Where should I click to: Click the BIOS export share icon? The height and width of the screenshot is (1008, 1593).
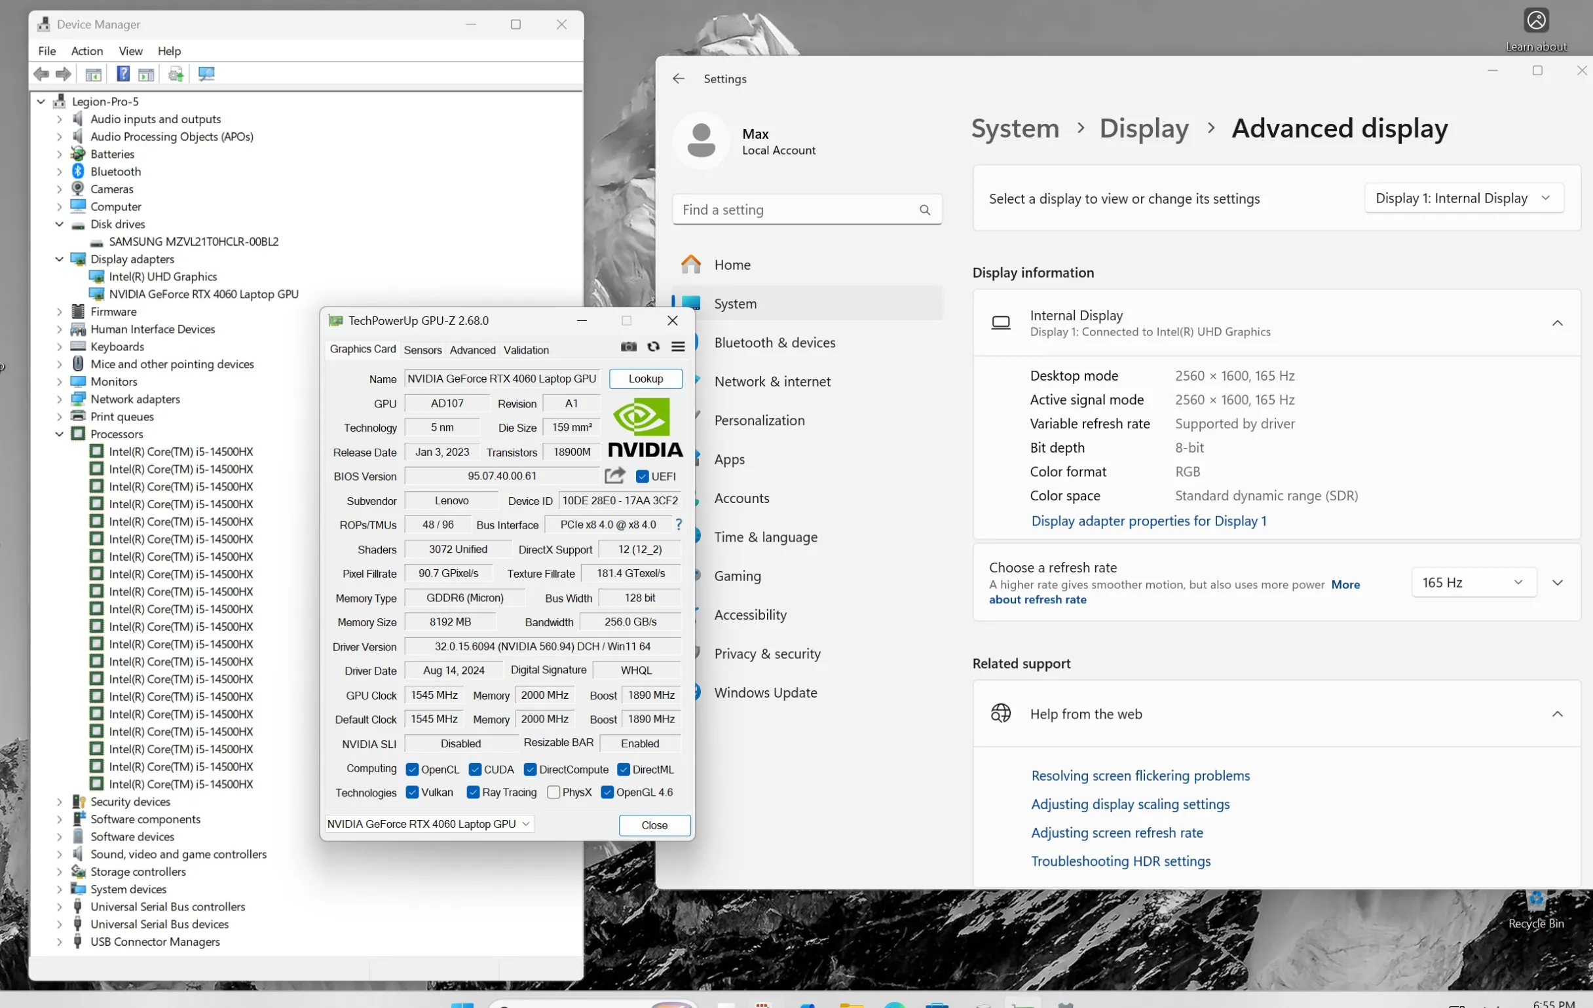coord(614,476)
